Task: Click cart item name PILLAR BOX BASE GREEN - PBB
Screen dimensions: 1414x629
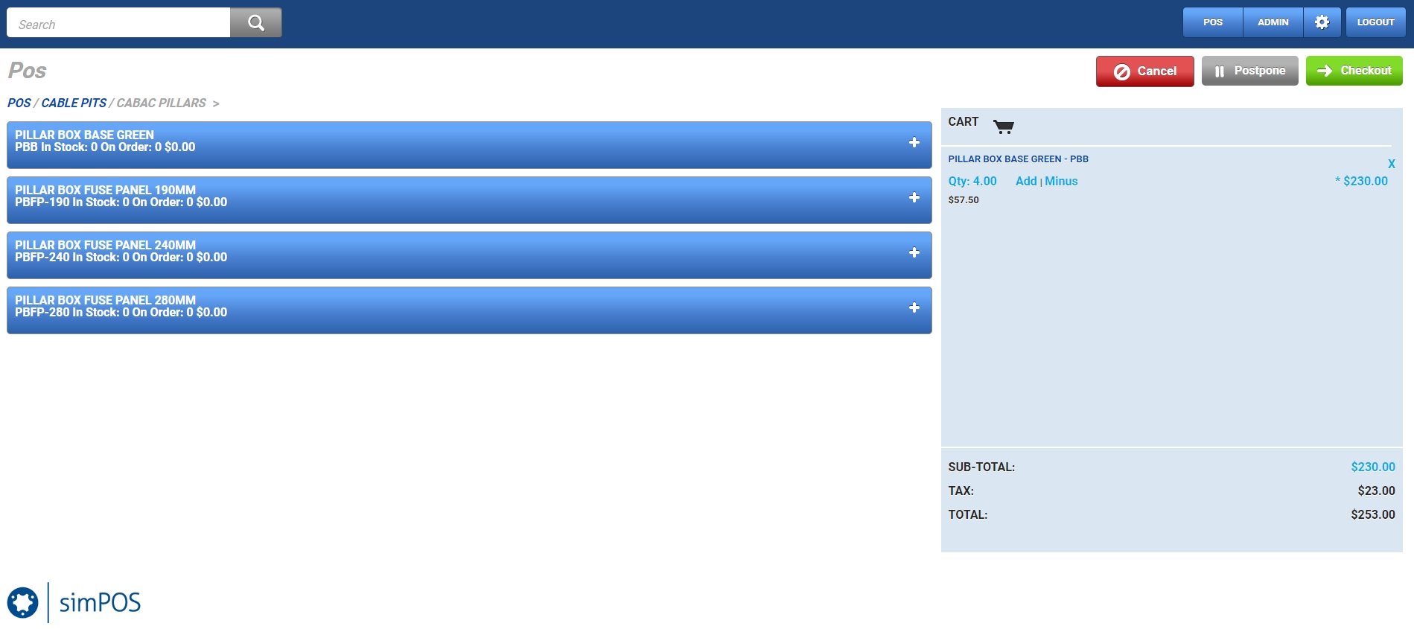Action: point(1018,159)
